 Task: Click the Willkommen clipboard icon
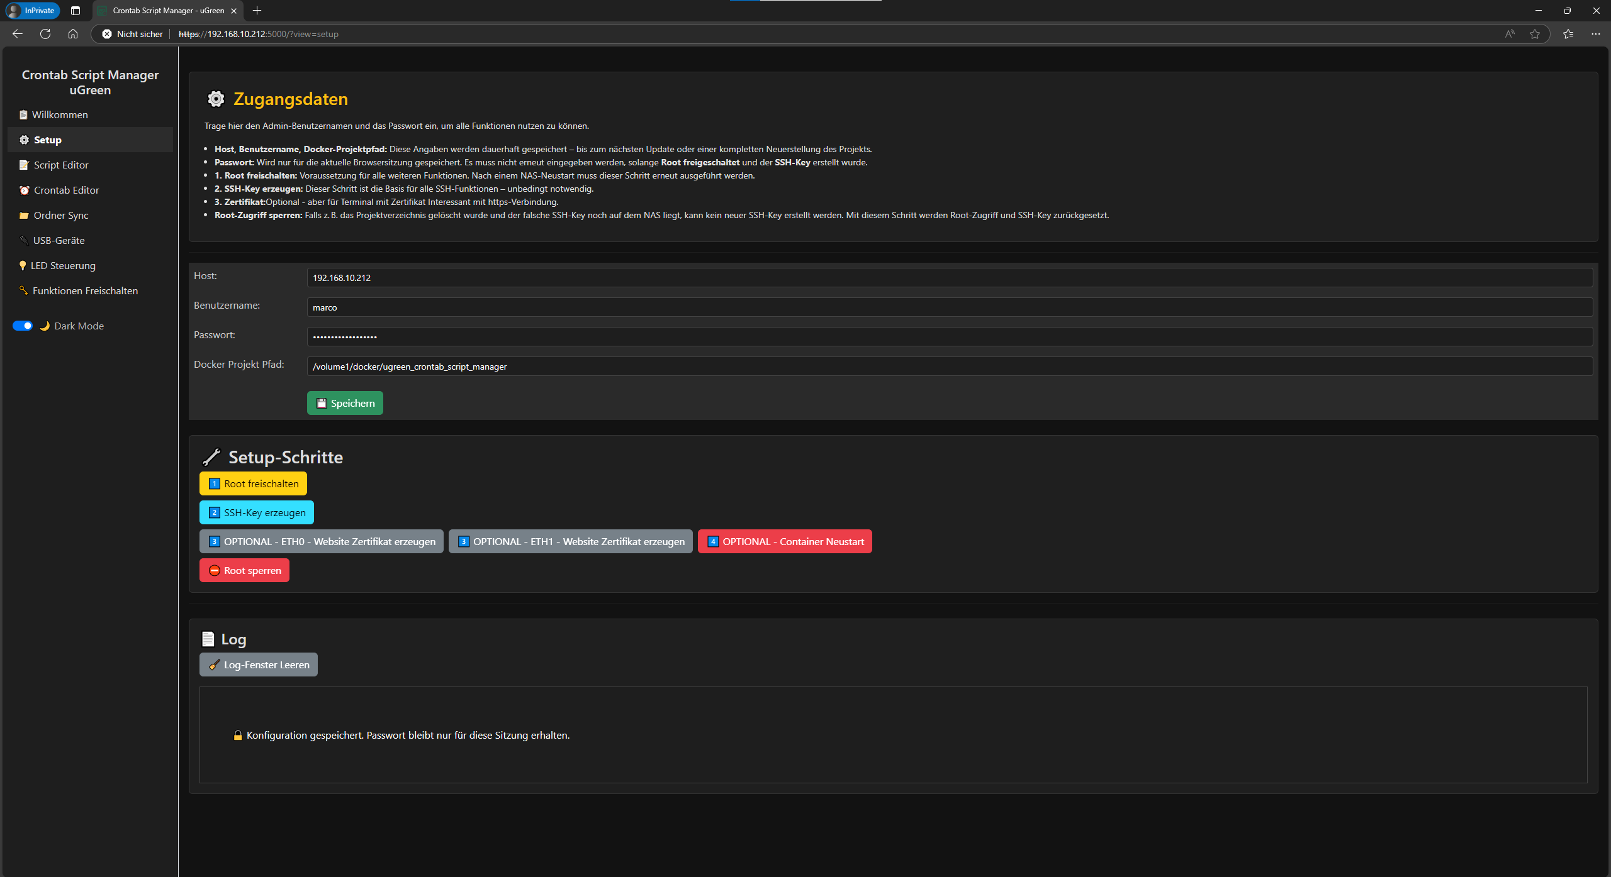point(23,114)
